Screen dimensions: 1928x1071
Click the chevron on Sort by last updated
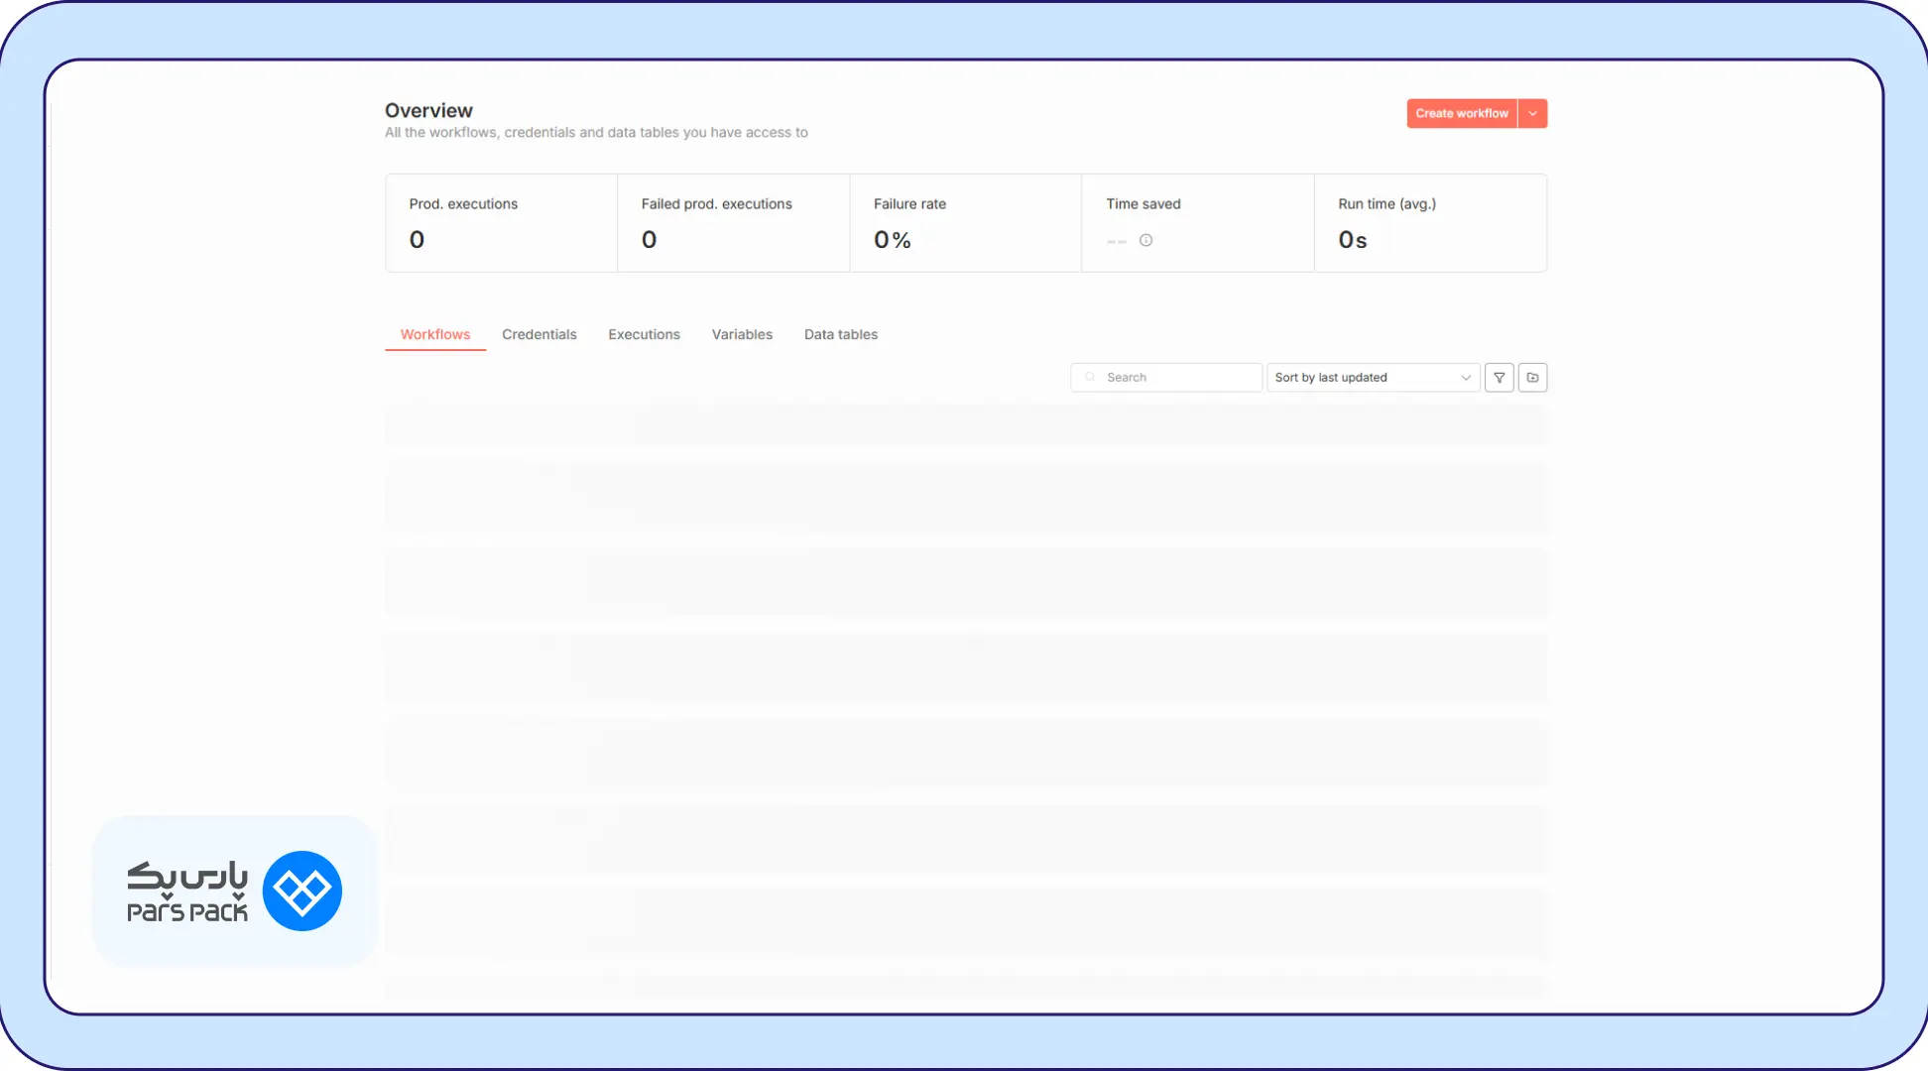pos(1465,377)
